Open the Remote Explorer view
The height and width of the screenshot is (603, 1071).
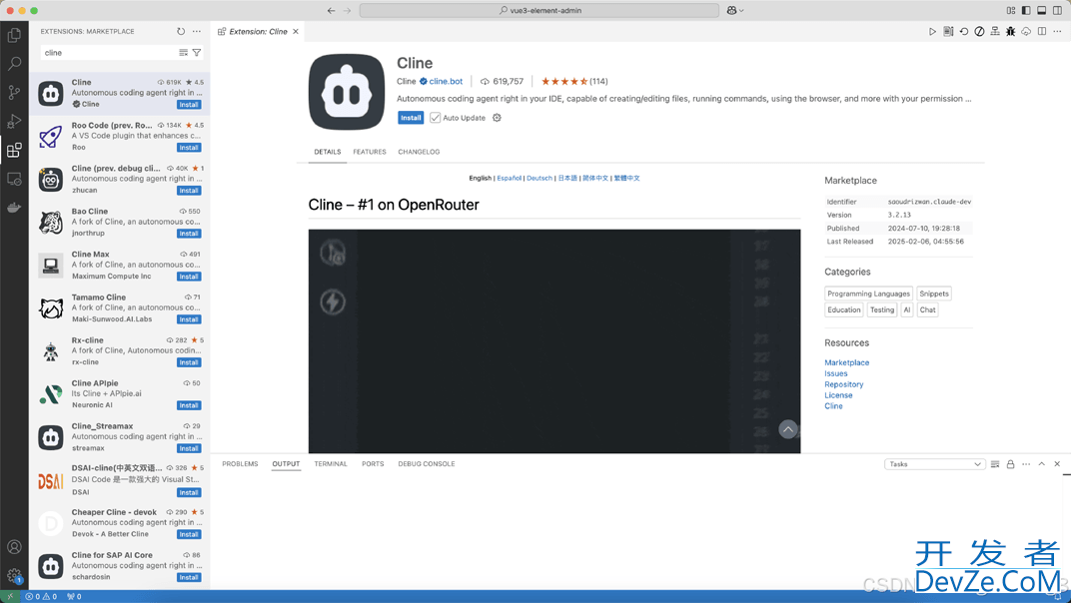(x=14, y=179)
